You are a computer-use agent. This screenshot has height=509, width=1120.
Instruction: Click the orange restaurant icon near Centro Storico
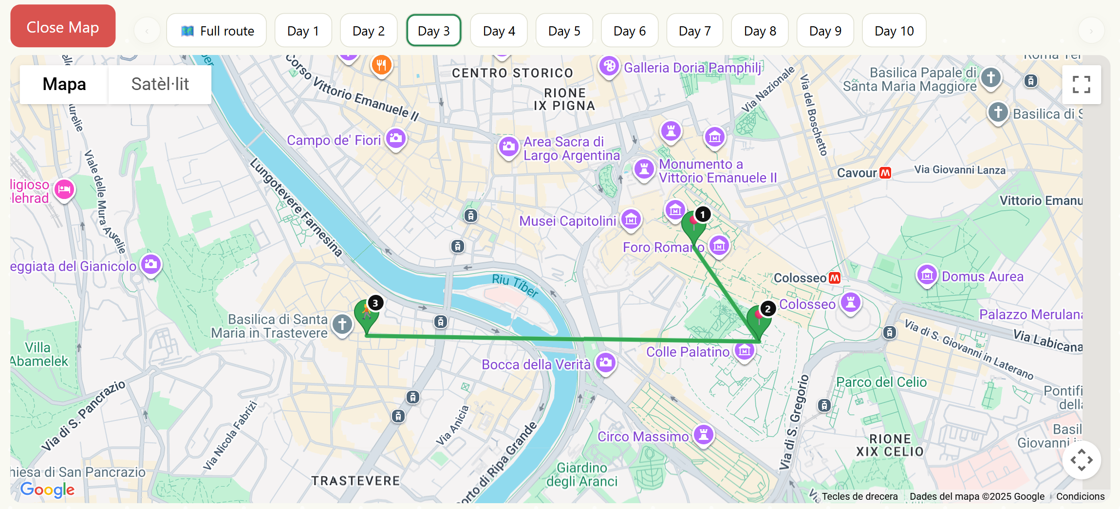pyautogui.click(x=382, y=64)
